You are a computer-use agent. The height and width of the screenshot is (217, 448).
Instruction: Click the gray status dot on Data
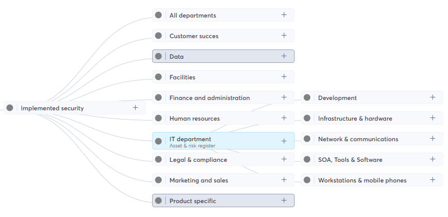click(158, 56)
